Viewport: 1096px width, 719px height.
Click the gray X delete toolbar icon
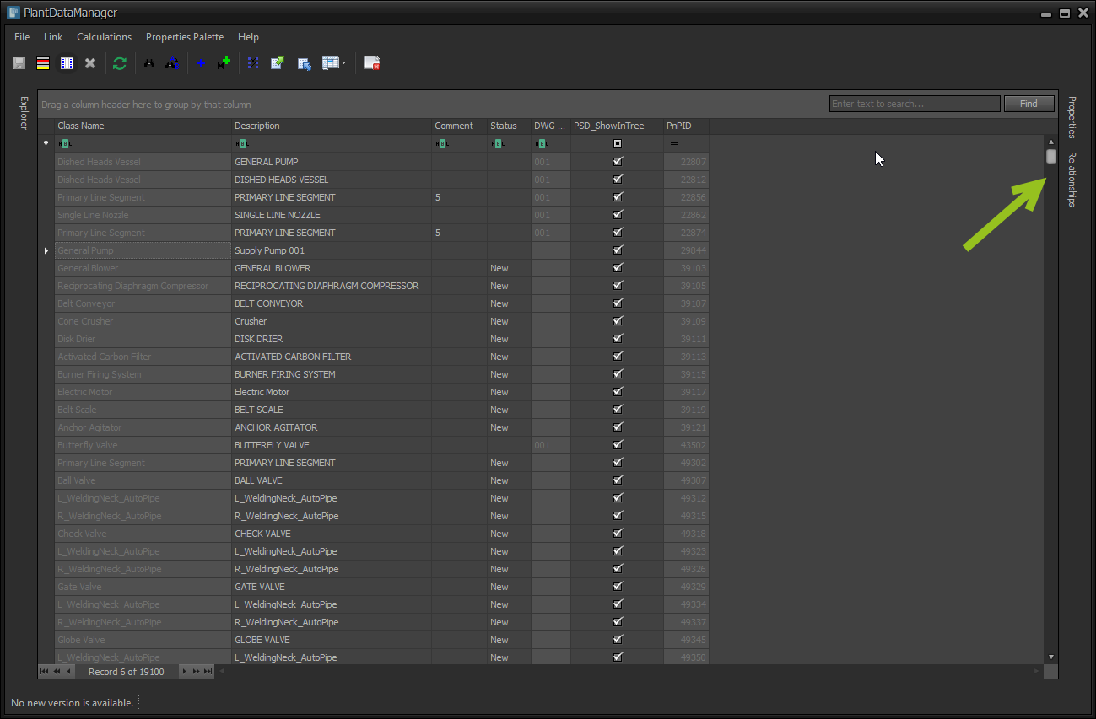[x=90, y=63]
